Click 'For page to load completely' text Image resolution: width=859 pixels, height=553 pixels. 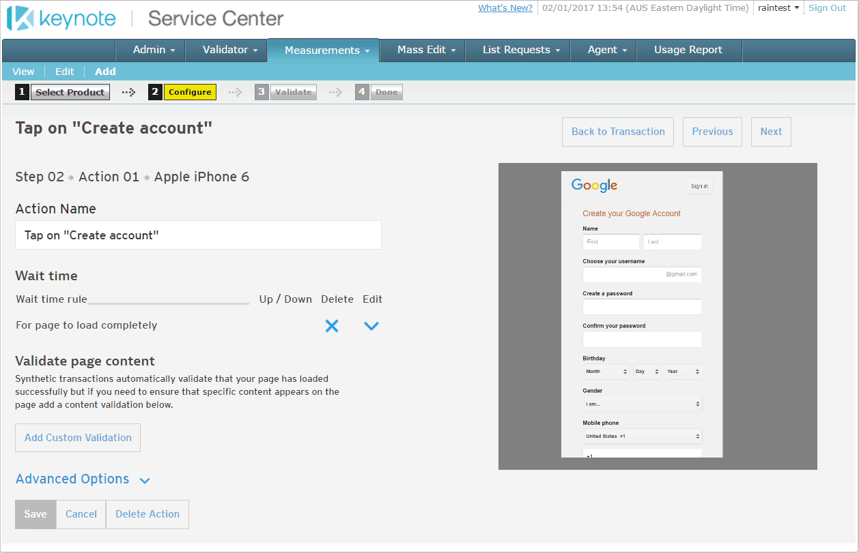tap(87, 325)
